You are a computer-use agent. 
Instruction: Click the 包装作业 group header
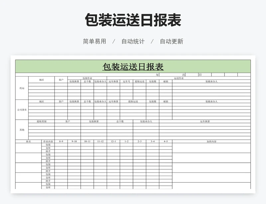tap(87, 78)
